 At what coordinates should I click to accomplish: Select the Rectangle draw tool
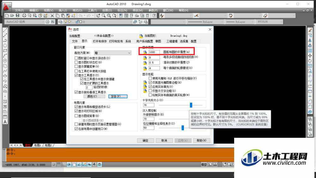click(5, 50)
